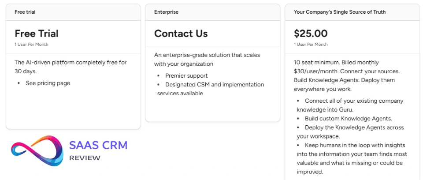Select the large Free Trial plan heading
Viewport: 423px width, 180px height.
[x=37, y=34]
